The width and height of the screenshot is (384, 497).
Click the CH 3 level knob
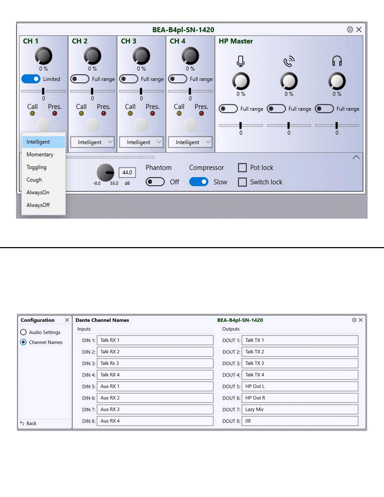pos(141,56)
